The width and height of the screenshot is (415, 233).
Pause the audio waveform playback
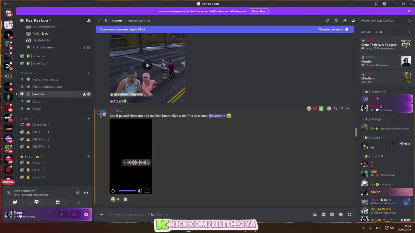[124, 162]
